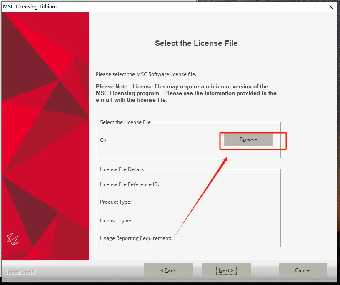The width and height of the screenshot is (340, 285).
Task: Click the 'Select the License File' group box label
Action: pos(125,122)
